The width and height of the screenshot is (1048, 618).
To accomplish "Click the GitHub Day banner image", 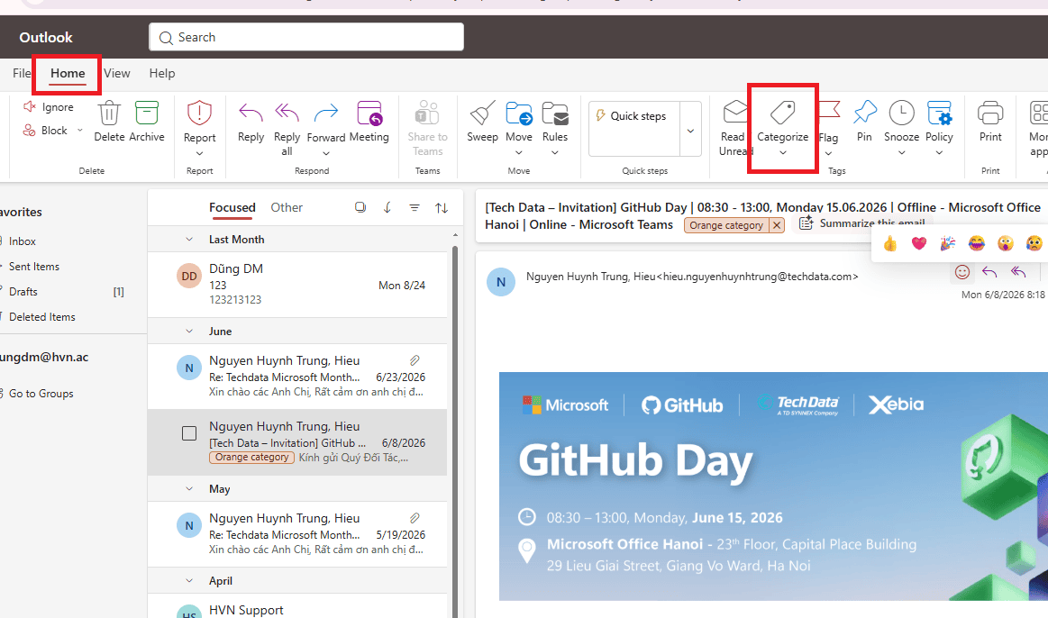I will pyautogui.click(x=773, y=486).
